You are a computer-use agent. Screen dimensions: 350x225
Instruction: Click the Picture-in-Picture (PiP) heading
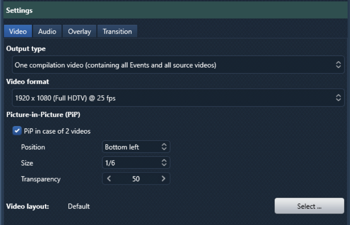click(x=43, y=115)
